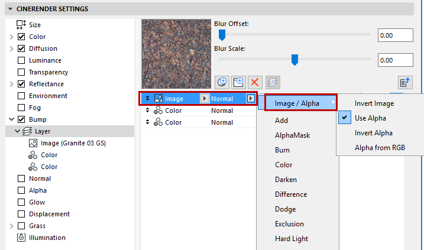Collapse the Layer tree node

coord(17,131)
